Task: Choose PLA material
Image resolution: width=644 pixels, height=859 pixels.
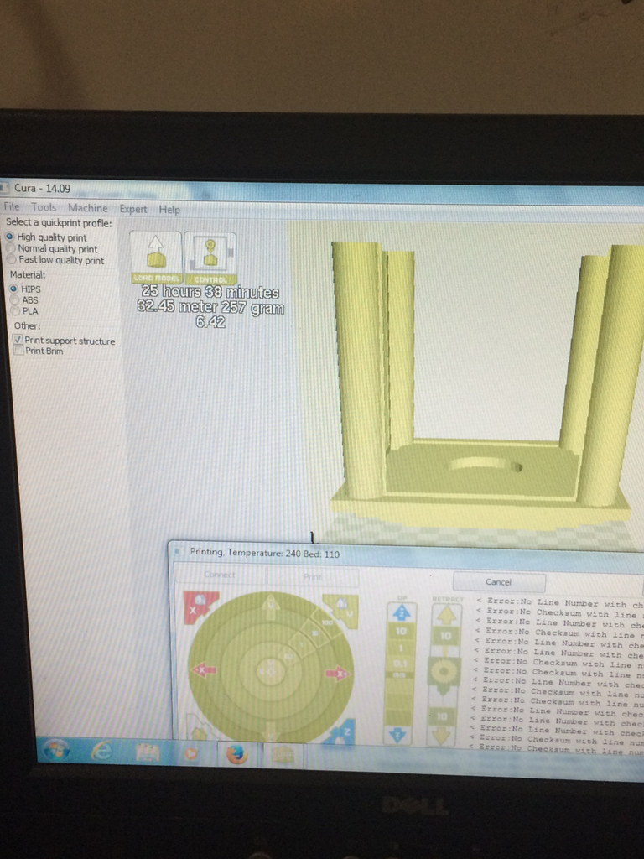Action: [25, 310]
